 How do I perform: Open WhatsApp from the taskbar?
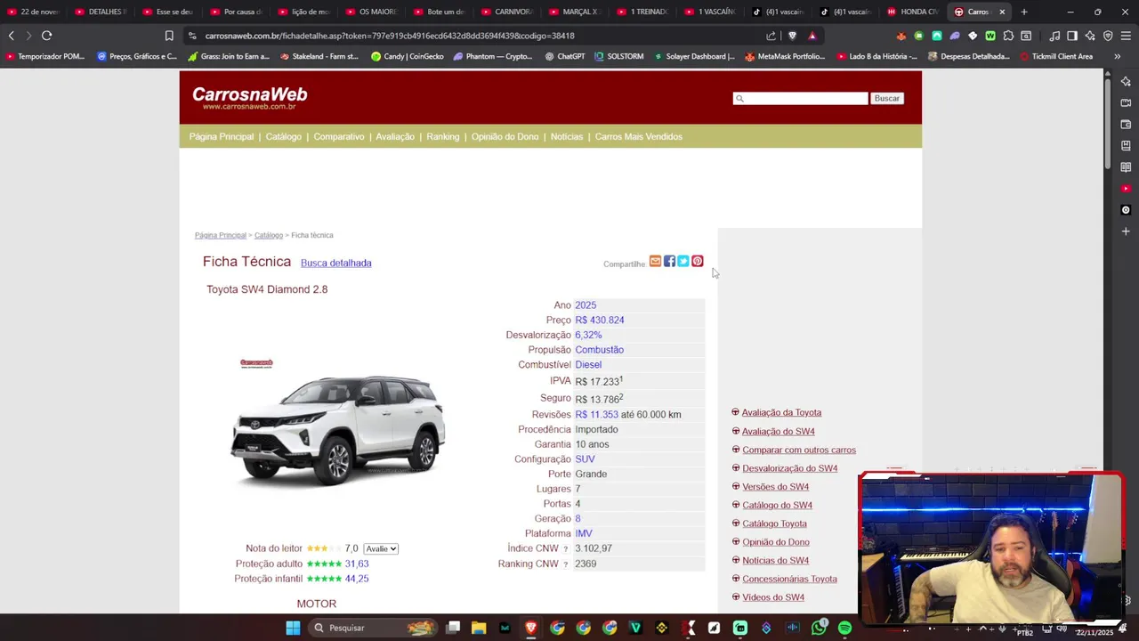tap(819, 628)
